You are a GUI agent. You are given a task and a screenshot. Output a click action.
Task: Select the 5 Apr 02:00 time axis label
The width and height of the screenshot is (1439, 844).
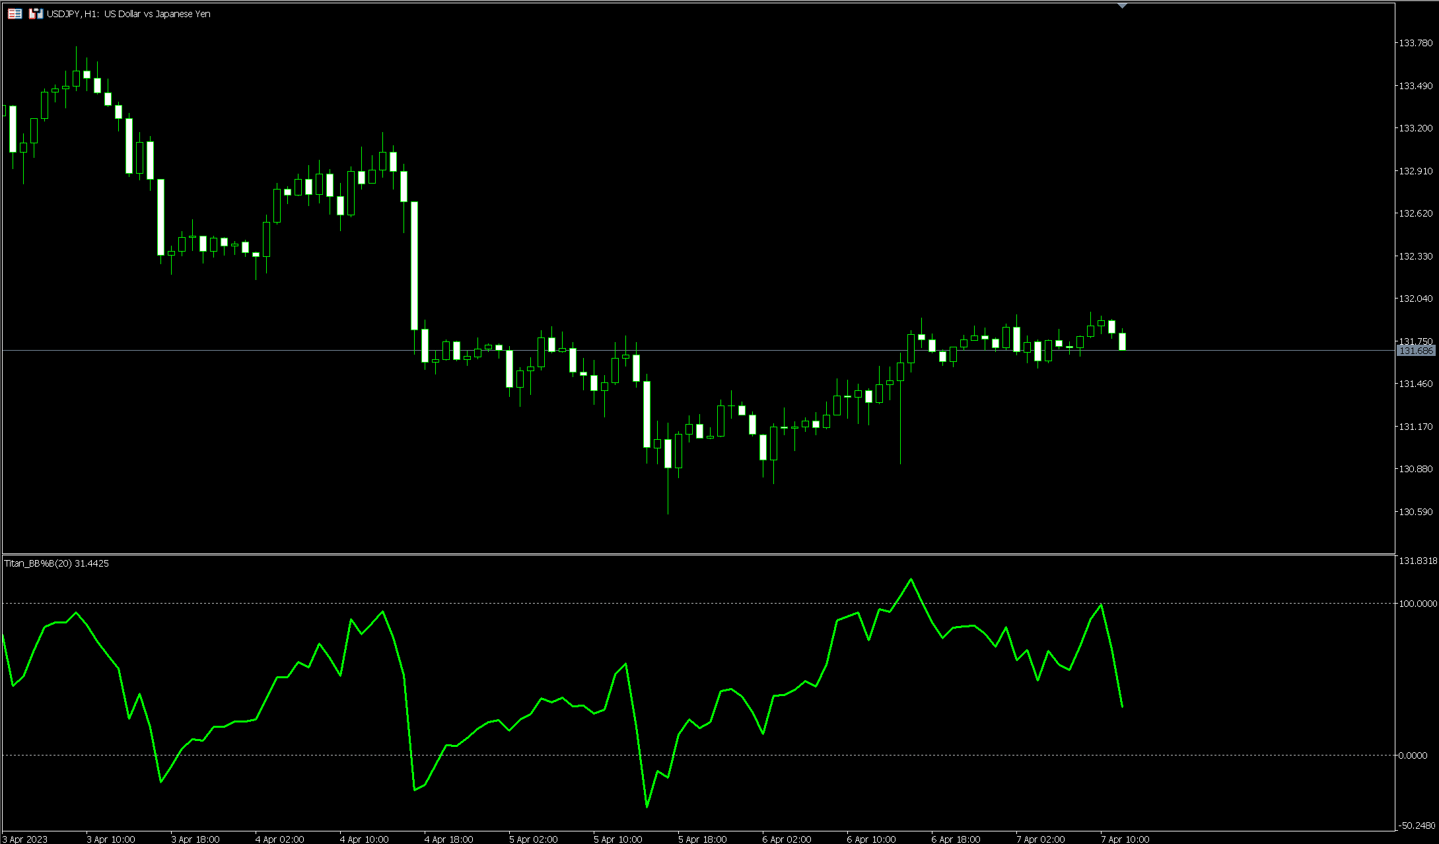(532, 839)
